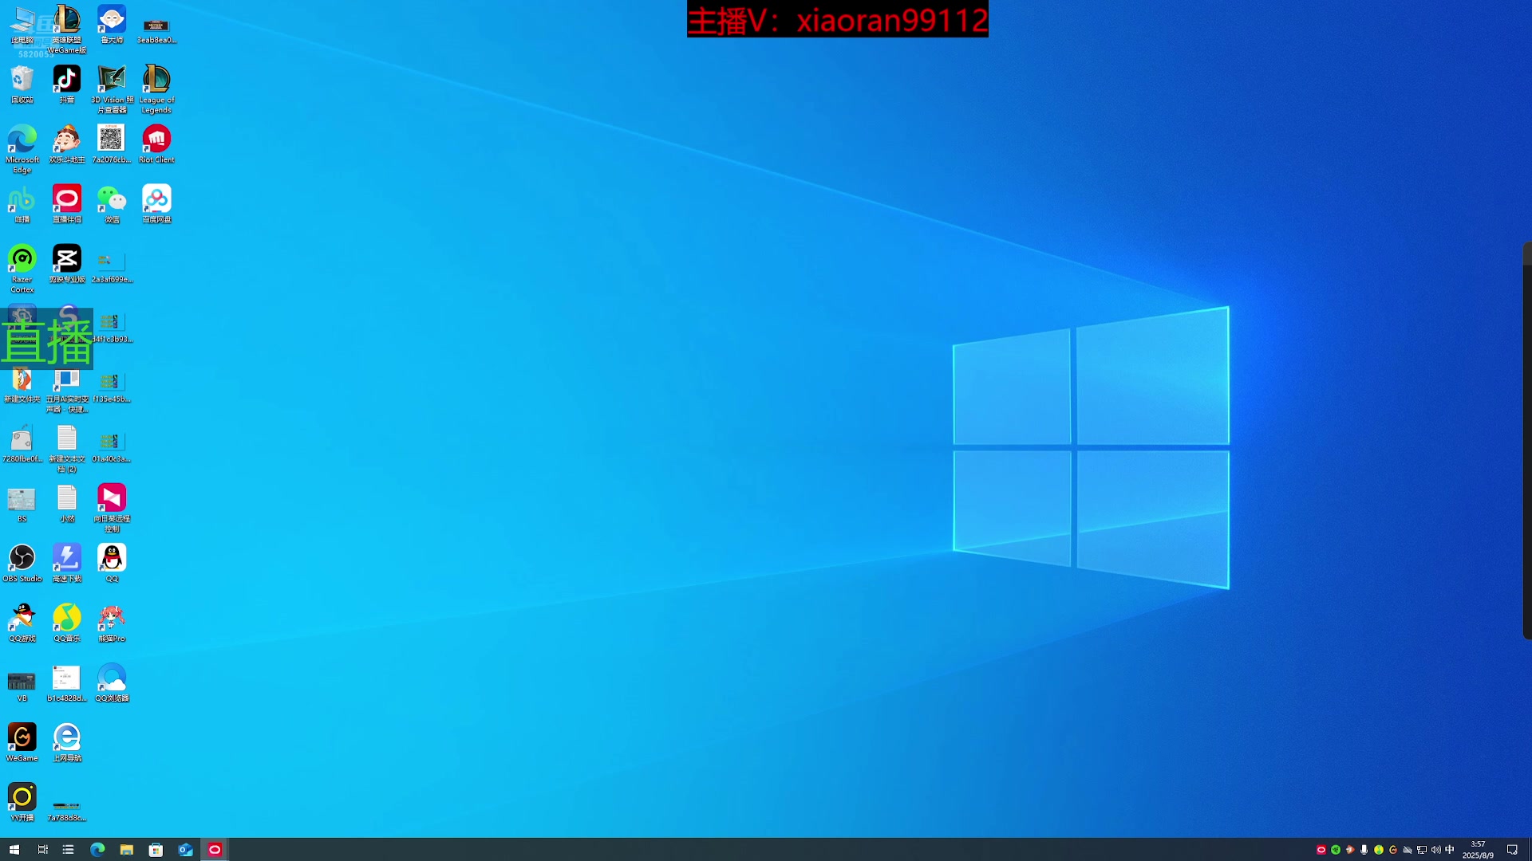
Task: Open the Action Center notifications icon
Action: [1512, 850]
